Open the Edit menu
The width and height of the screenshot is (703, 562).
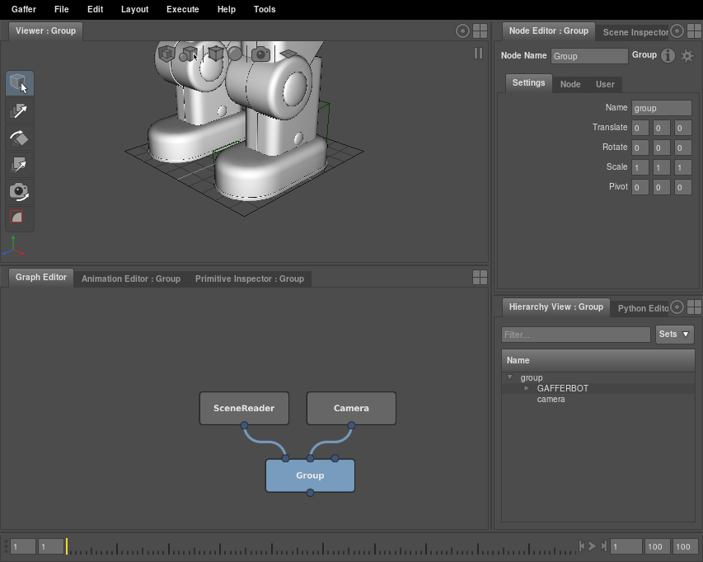point(95,9)
